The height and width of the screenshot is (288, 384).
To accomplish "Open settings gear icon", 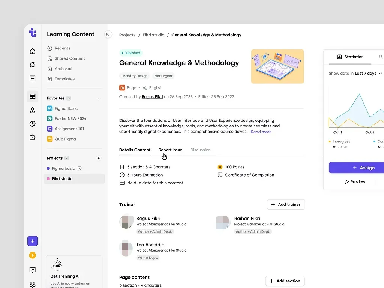I will pyautogui.click(x=32, y=285).
